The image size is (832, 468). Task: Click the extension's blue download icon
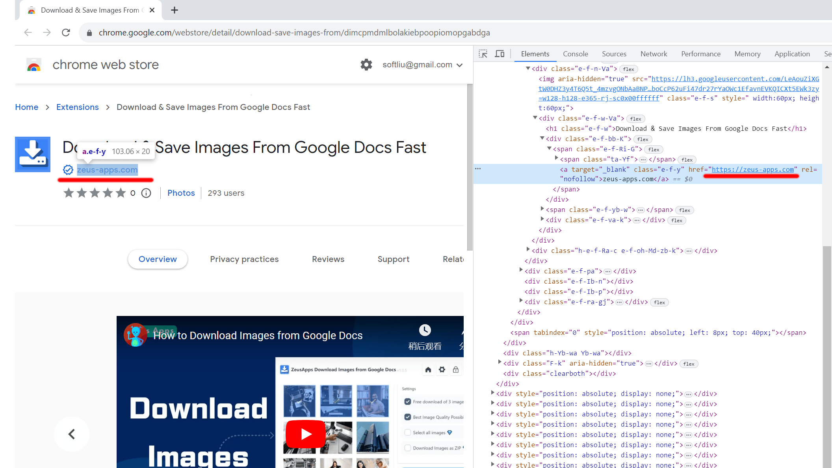coord(33,154)
